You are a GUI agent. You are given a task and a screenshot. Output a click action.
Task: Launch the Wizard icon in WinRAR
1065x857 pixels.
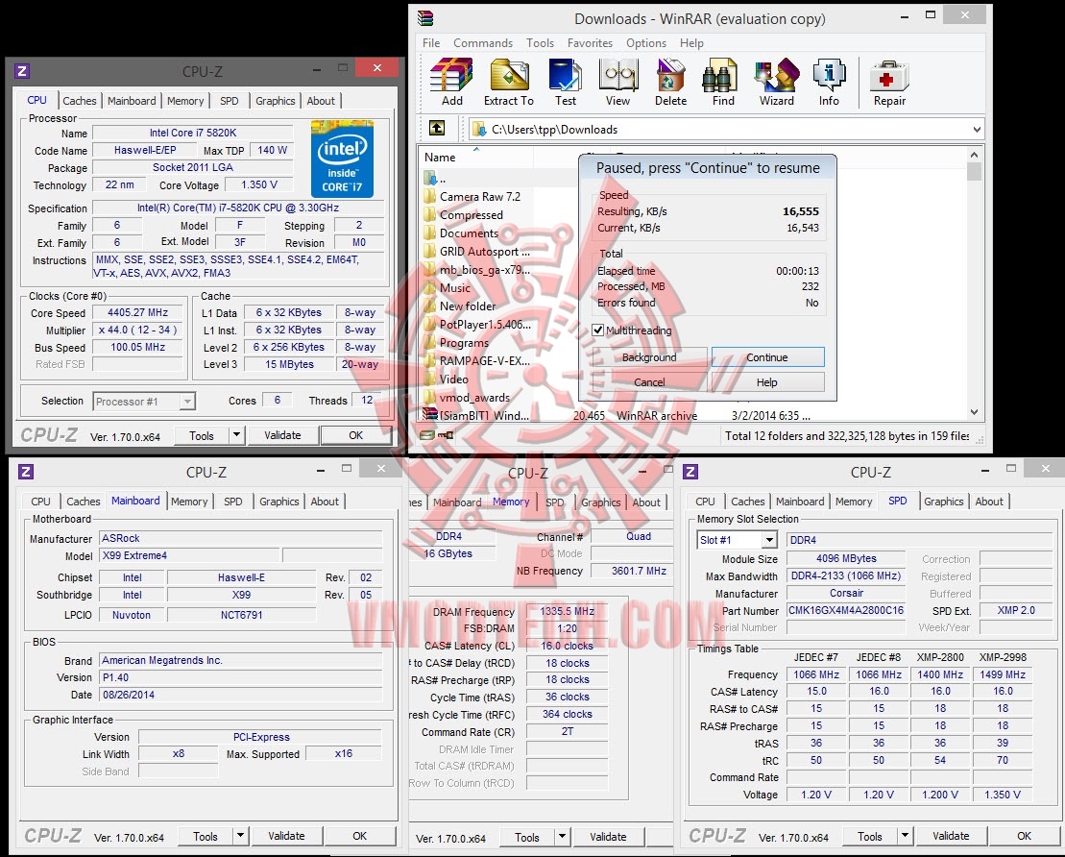(x=776, y=75)
